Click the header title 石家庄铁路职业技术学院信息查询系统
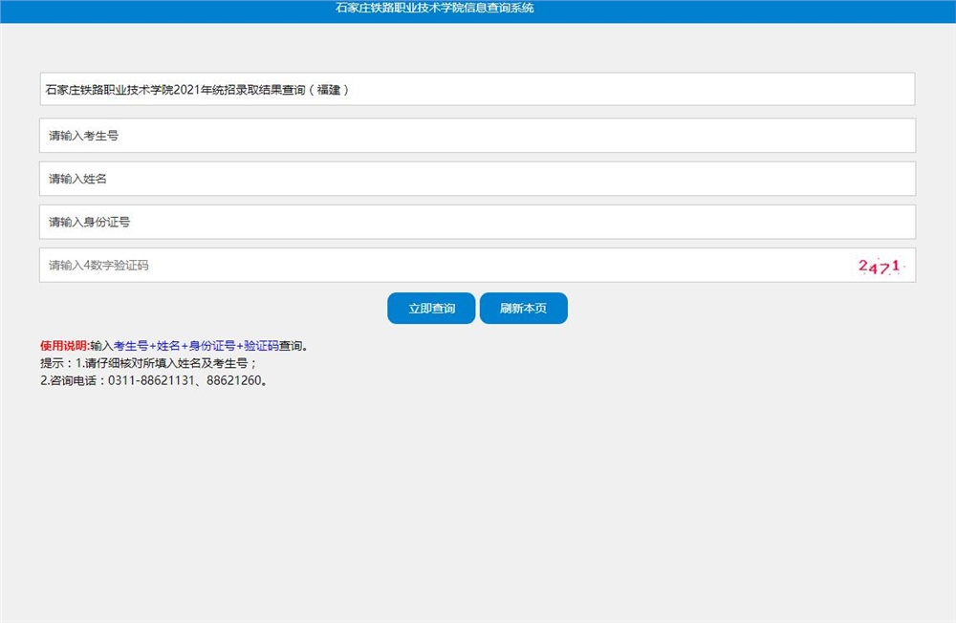This screenshot has width=956, height=623. [x=435, y=8]
